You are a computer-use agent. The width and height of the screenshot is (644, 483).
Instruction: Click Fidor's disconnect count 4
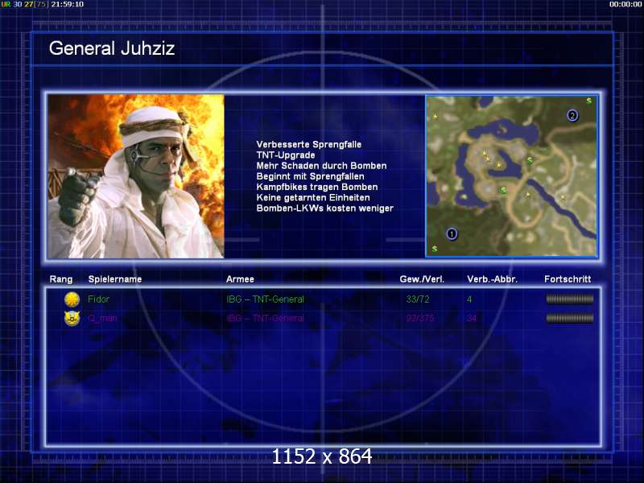pyautogui.click(x=469, y=299)
